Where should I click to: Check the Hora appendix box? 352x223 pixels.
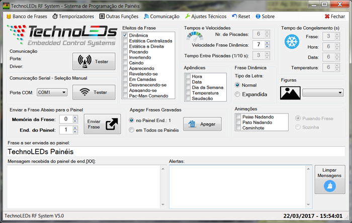point(188,76)
